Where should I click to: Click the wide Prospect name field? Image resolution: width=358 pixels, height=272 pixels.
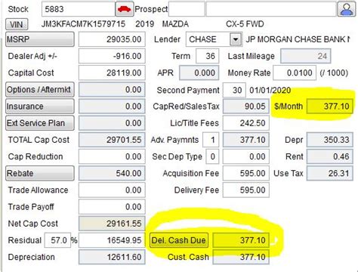click(x=271, y=9)
